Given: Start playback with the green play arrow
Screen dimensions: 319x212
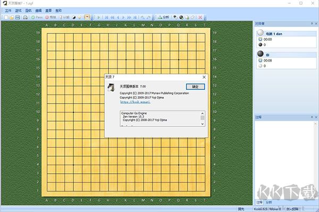Looking at the screenshot, I should [x=99, y=18].
